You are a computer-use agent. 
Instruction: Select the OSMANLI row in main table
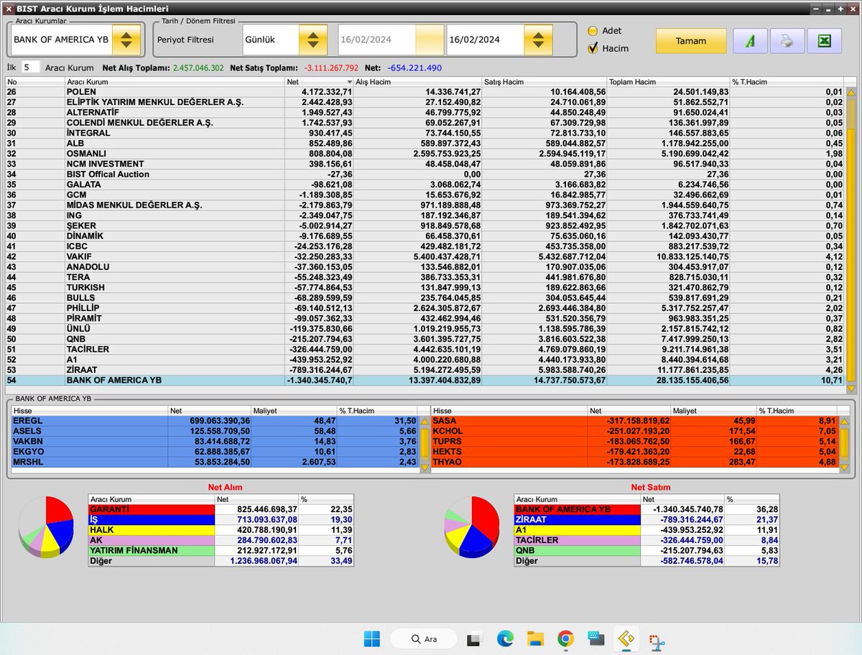click(x=425, y=154)
